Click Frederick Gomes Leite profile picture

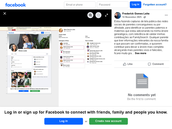118,15
